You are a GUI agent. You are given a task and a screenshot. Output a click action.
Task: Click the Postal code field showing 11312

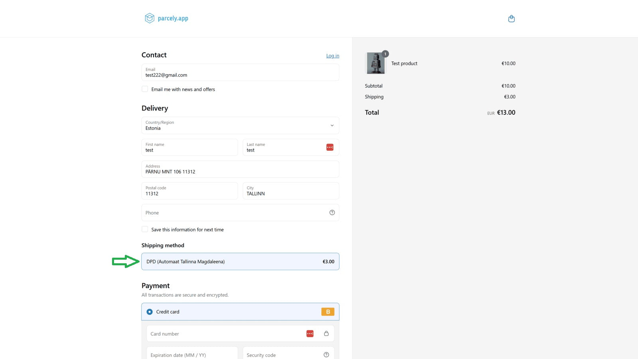pyautogui.click(x=190, y=191)
